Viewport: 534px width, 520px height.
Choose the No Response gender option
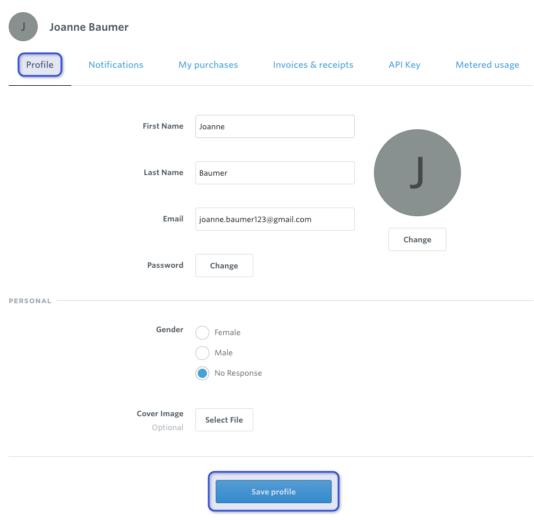[x=202, y=373]
